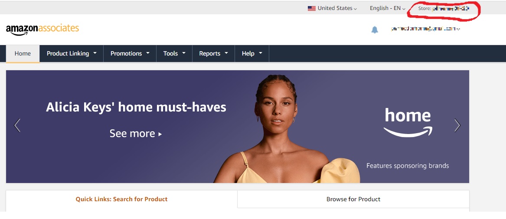The height and width of the screenshot is (219, 506).
Task: Go to next banner slide arrow
Action: coord(457,125)
